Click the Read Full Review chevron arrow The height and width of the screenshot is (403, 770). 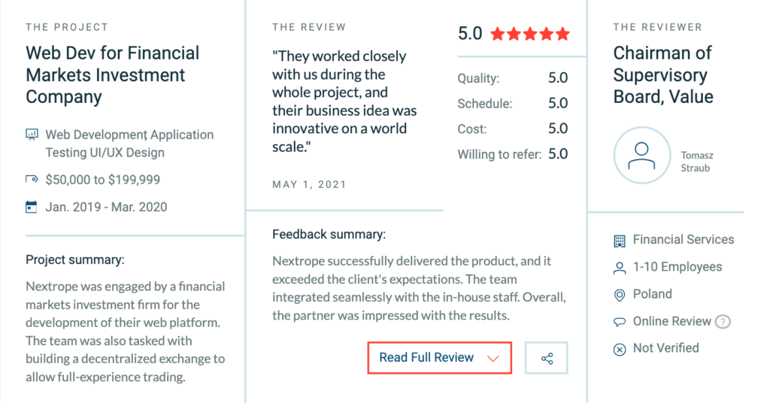tap(493, 359)
